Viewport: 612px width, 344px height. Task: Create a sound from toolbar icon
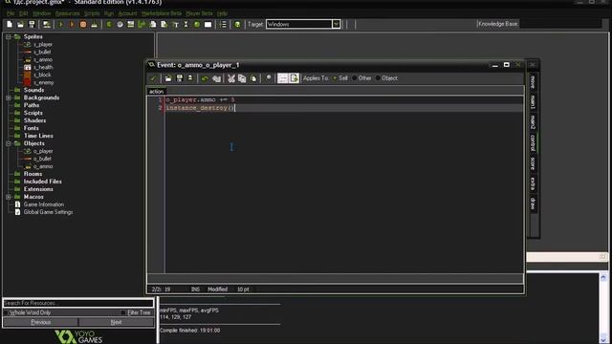tap(120, 24)
